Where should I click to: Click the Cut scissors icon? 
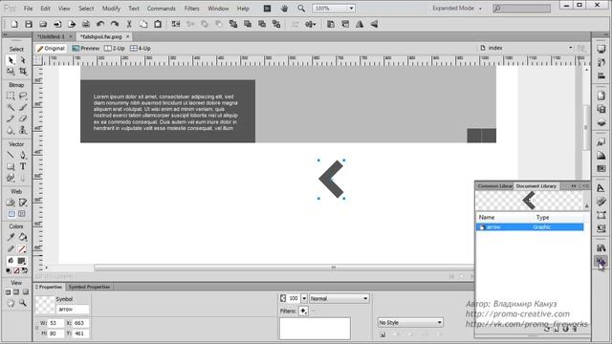(x=129, y=24)
